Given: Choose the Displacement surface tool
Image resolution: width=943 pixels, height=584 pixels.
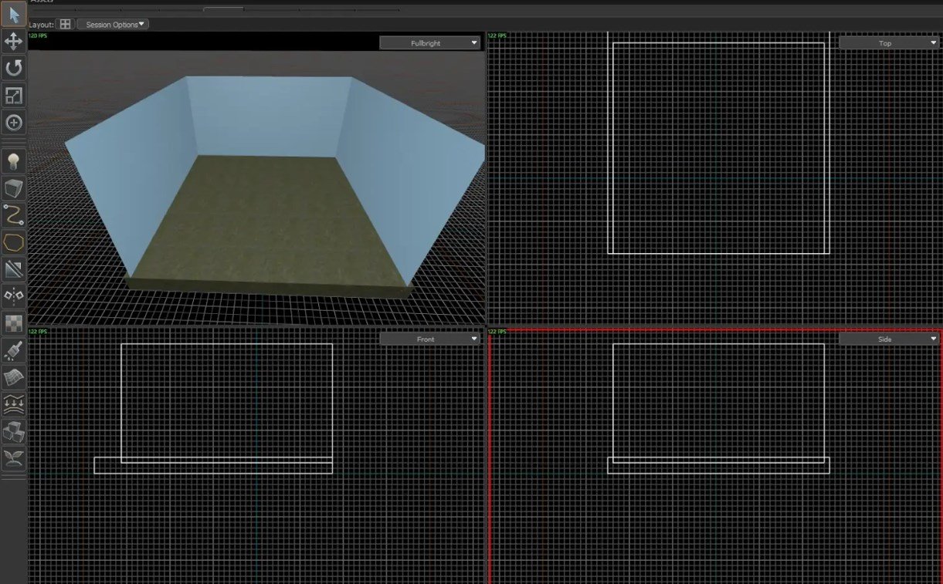Looking at the screenshot, I should (x=14, y=377).
